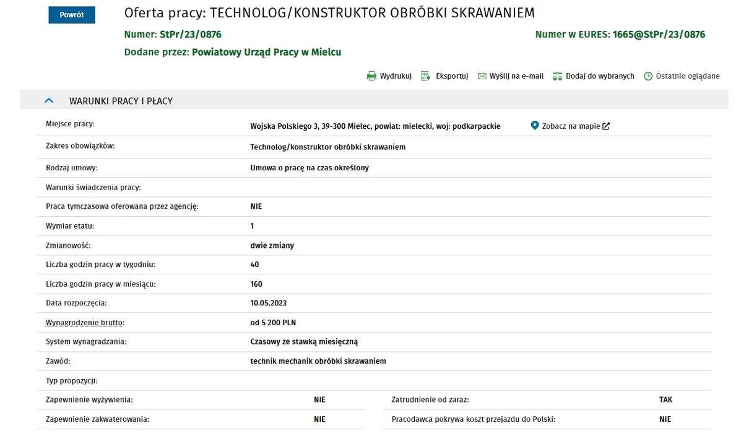Screen dimensions: 749x446
Task: Click the Zakres obowiązków value text
Action: point(327,147)
